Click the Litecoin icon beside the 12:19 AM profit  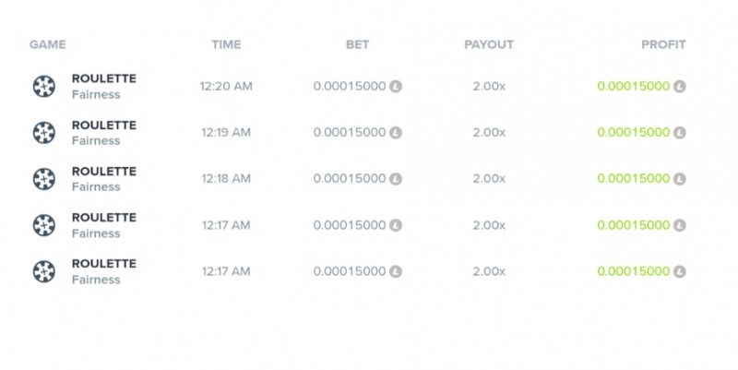pyautogui.click(x=679, y=133)
